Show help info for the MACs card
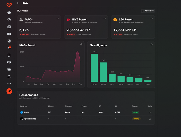Screen dimensions: 181x137 click(x=58, y=19)
